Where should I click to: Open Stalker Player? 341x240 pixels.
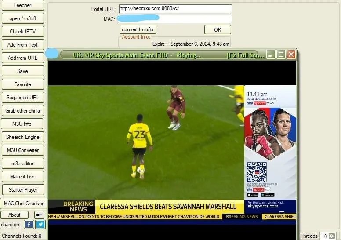click(x=23, y=190)
